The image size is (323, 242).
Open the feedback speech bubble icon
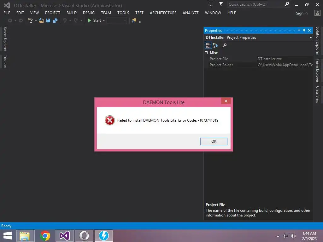click(x=211, y=4)
